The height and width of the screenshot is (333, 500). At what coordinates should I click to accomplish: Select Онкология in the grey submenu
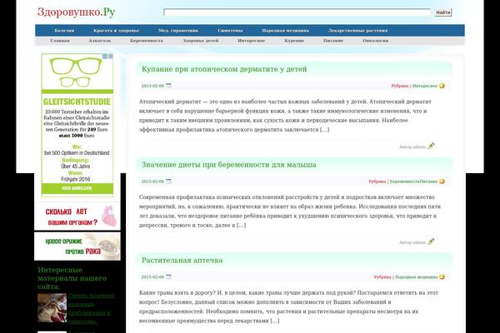point(376,41)
